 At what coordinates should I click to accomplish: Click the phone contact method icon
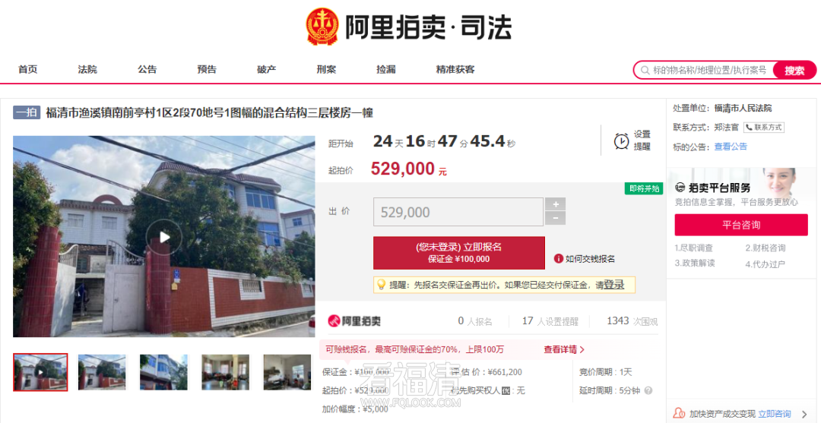pyautogui.click(x=748, y=127)
